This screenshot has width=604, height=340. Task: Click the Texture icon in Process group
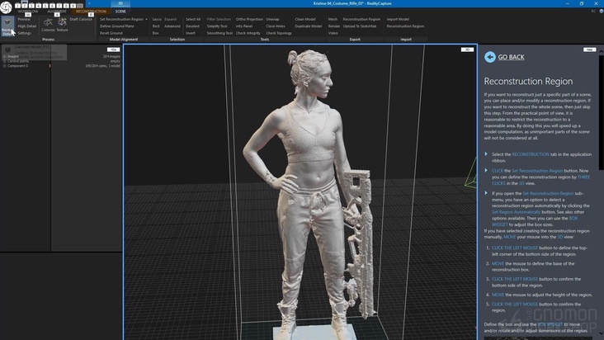pos(62,25)
